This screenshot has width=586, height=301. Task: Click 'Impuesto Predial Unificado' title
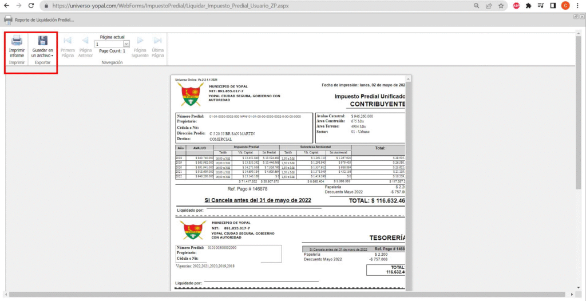(370, 97)
